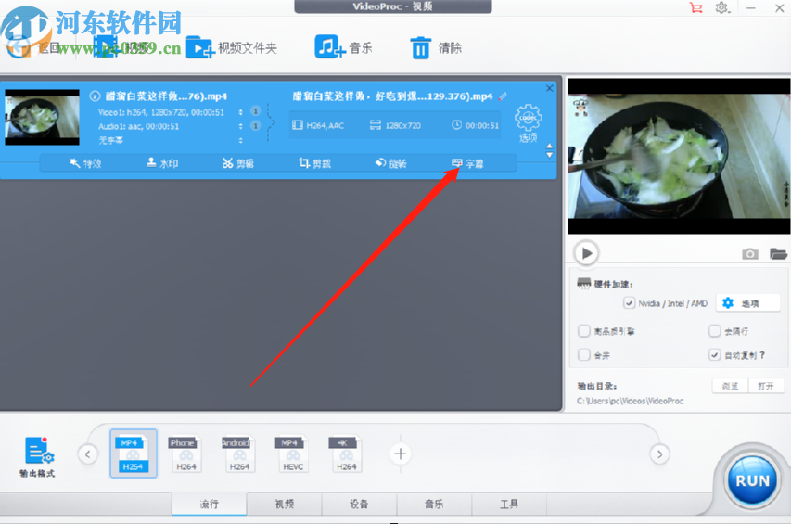Open the 特效 effects tool

click(x=85, y=163)
